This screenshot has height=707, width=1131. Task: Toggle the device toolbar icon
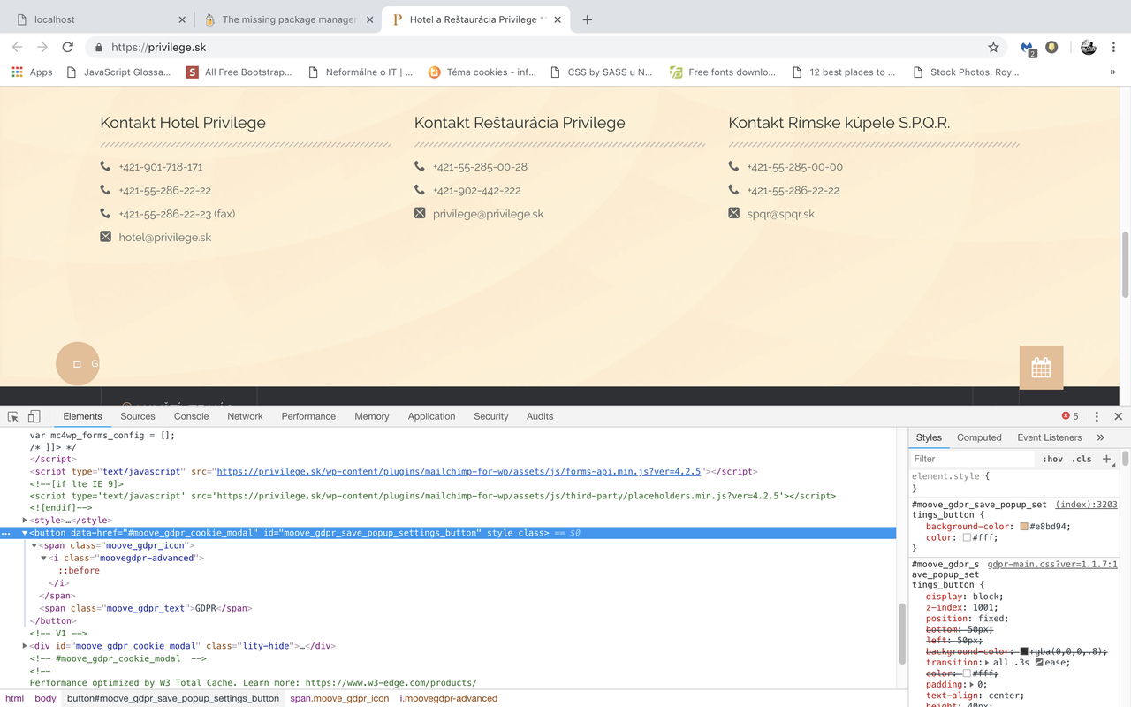(x=34, y=416)
